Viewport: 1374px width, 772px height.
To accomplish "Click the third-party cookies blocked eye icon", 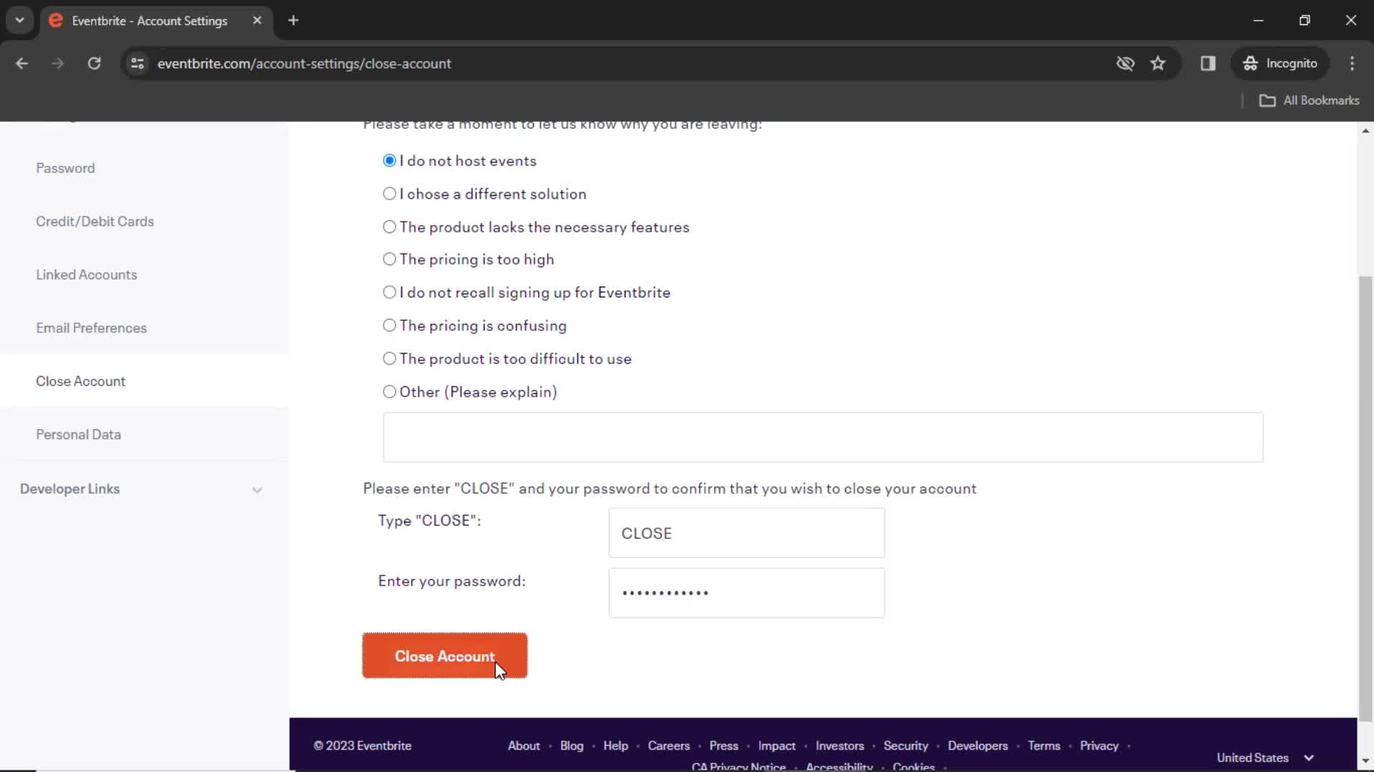I will coord(1125,64).
